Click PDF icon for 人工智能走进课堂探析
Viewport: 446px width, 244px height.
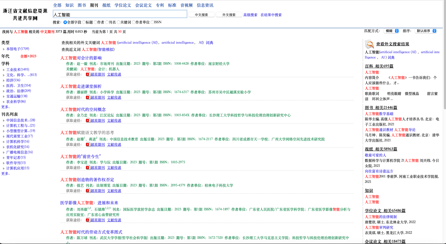(x=88, y=97)
